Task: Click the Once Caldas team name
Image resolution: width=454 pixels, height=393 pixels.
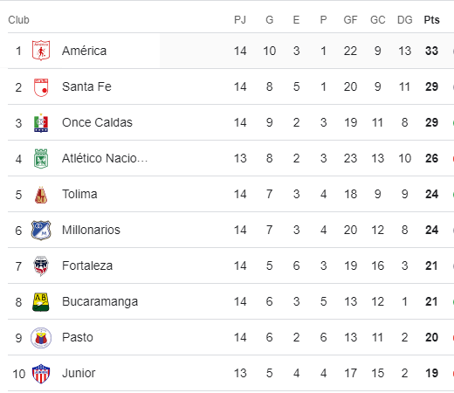Action: pyautogui.click(x=97, y=122)
